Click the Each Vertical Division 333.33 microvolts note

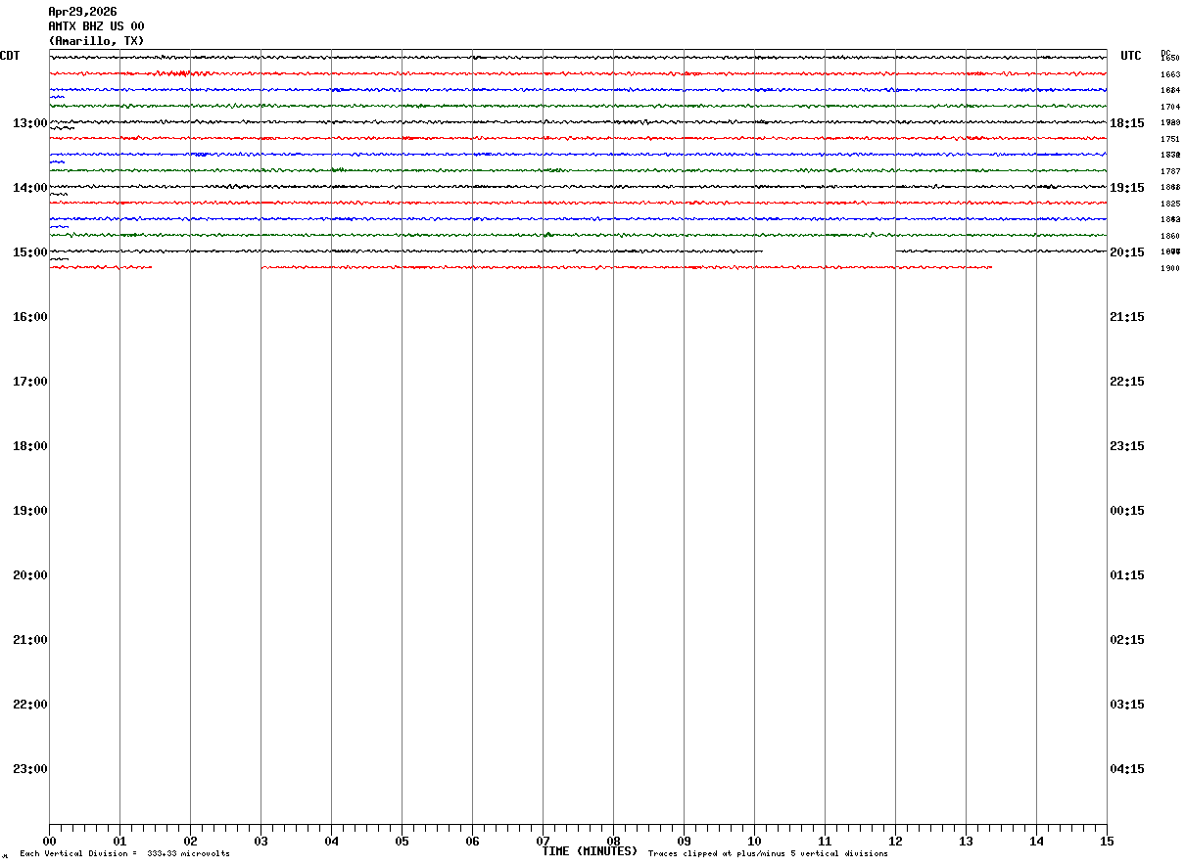[x=124, y=854]
